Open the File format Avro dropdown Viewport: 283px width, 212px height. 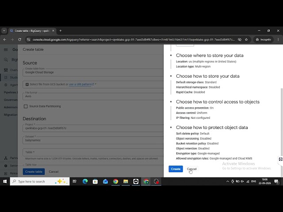point(93,96)
